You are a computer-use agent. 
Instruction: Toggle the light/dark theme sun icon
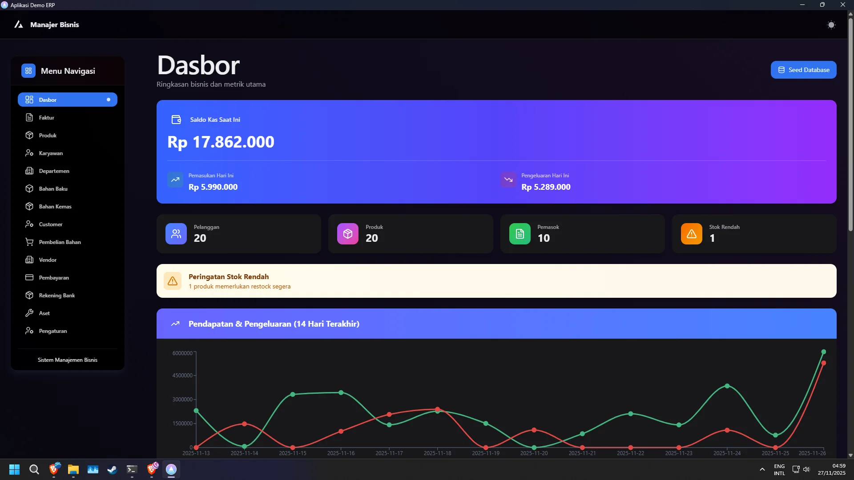(x=831, y=25)
